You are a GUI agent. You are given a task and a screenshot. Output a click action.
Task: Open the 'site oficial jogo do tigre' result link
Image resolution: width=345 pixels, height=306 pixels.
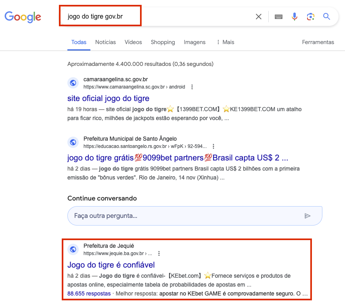coord(108,98)
